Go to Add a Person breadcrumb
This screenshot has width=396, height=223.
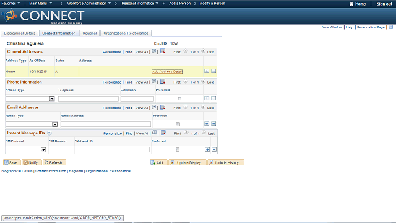coord(180,4)
